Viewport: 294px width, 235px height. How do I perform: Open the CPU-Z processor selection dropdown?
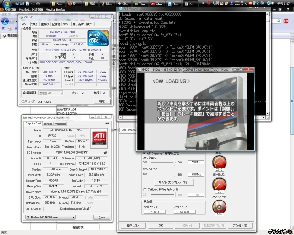[51, 93]
